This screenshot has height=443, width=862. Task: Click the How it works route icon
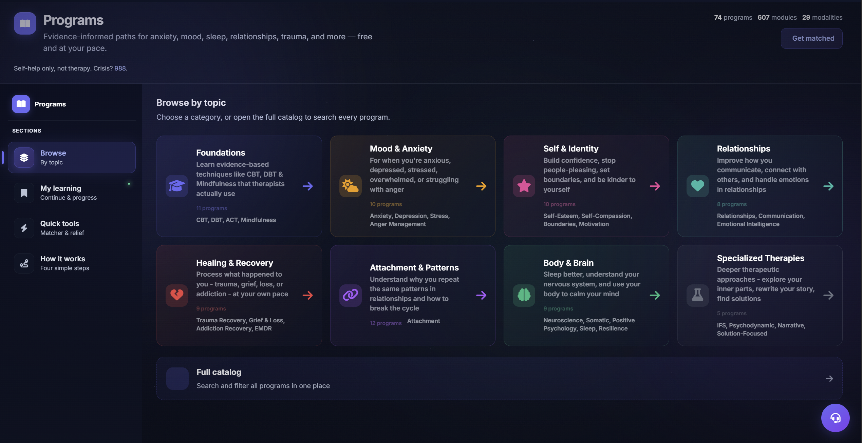click(x=24, y=263)
